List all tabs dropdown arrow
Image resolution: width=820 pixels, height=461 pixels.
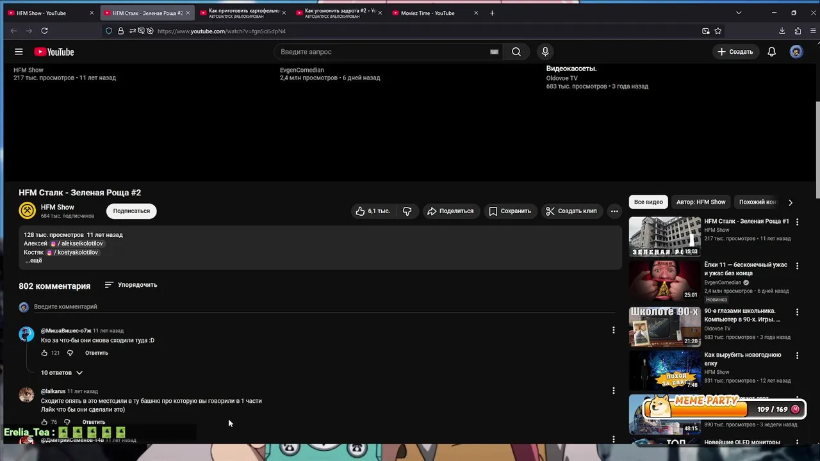click(x=739, y=13)
